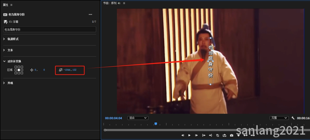Expand the 文本 section
This screenshot has width=310, height=140.
point(4,50)
